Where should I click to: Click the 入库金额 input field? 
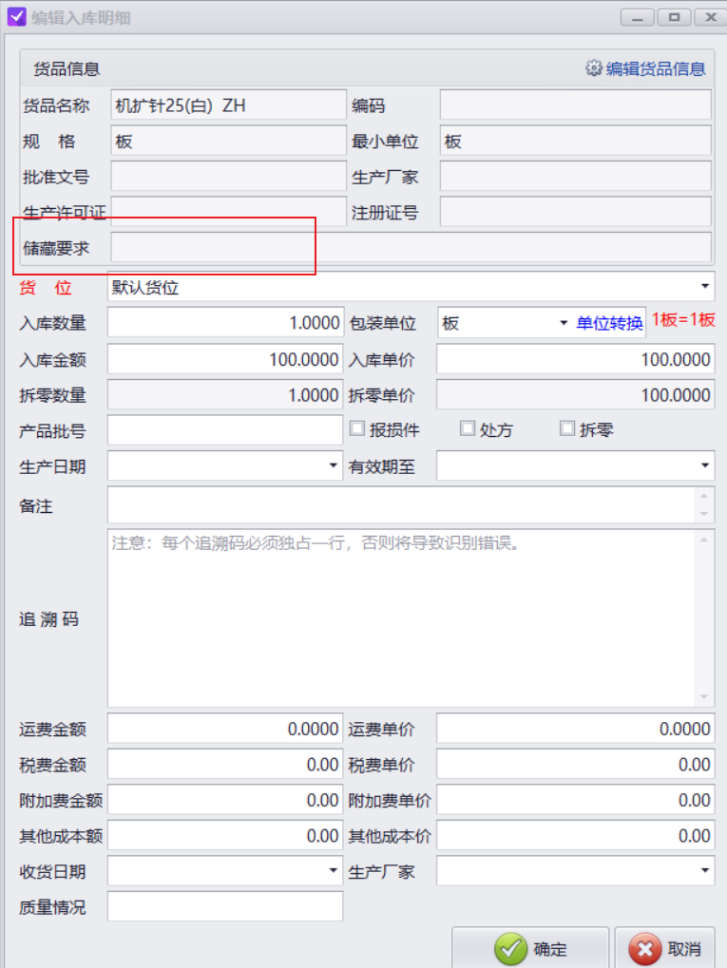click(225, 359)
